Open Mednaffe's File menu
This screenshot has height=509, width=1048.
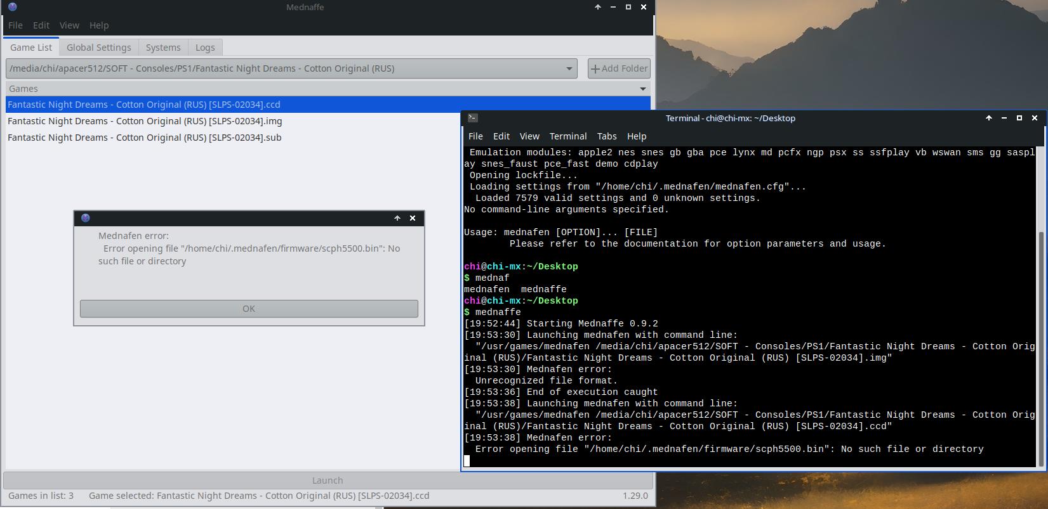[15, 25]
